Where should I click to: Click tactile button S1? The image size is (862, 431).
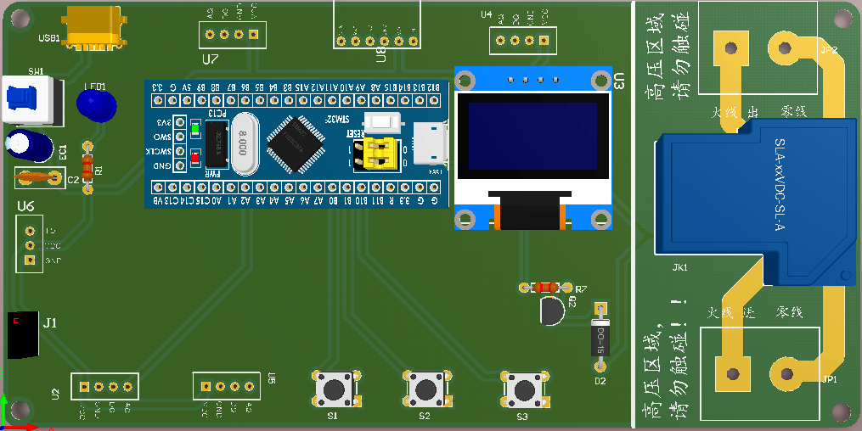tap(335, 389)
